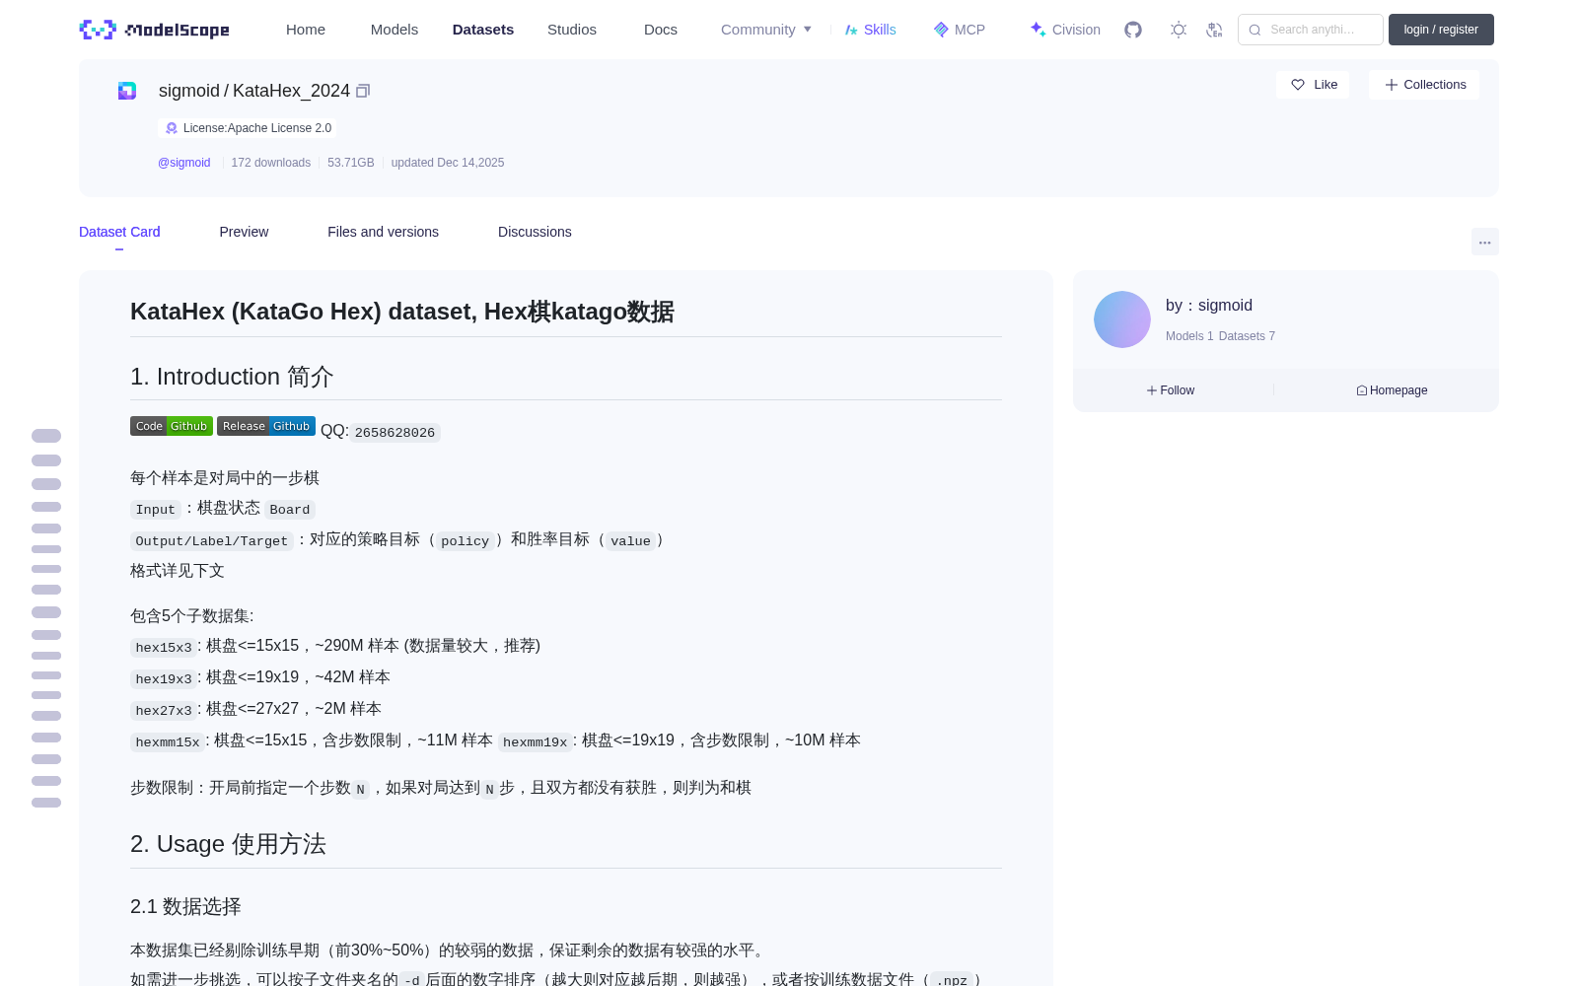
Task: Open the Docs page
Action: coord(661,30)
